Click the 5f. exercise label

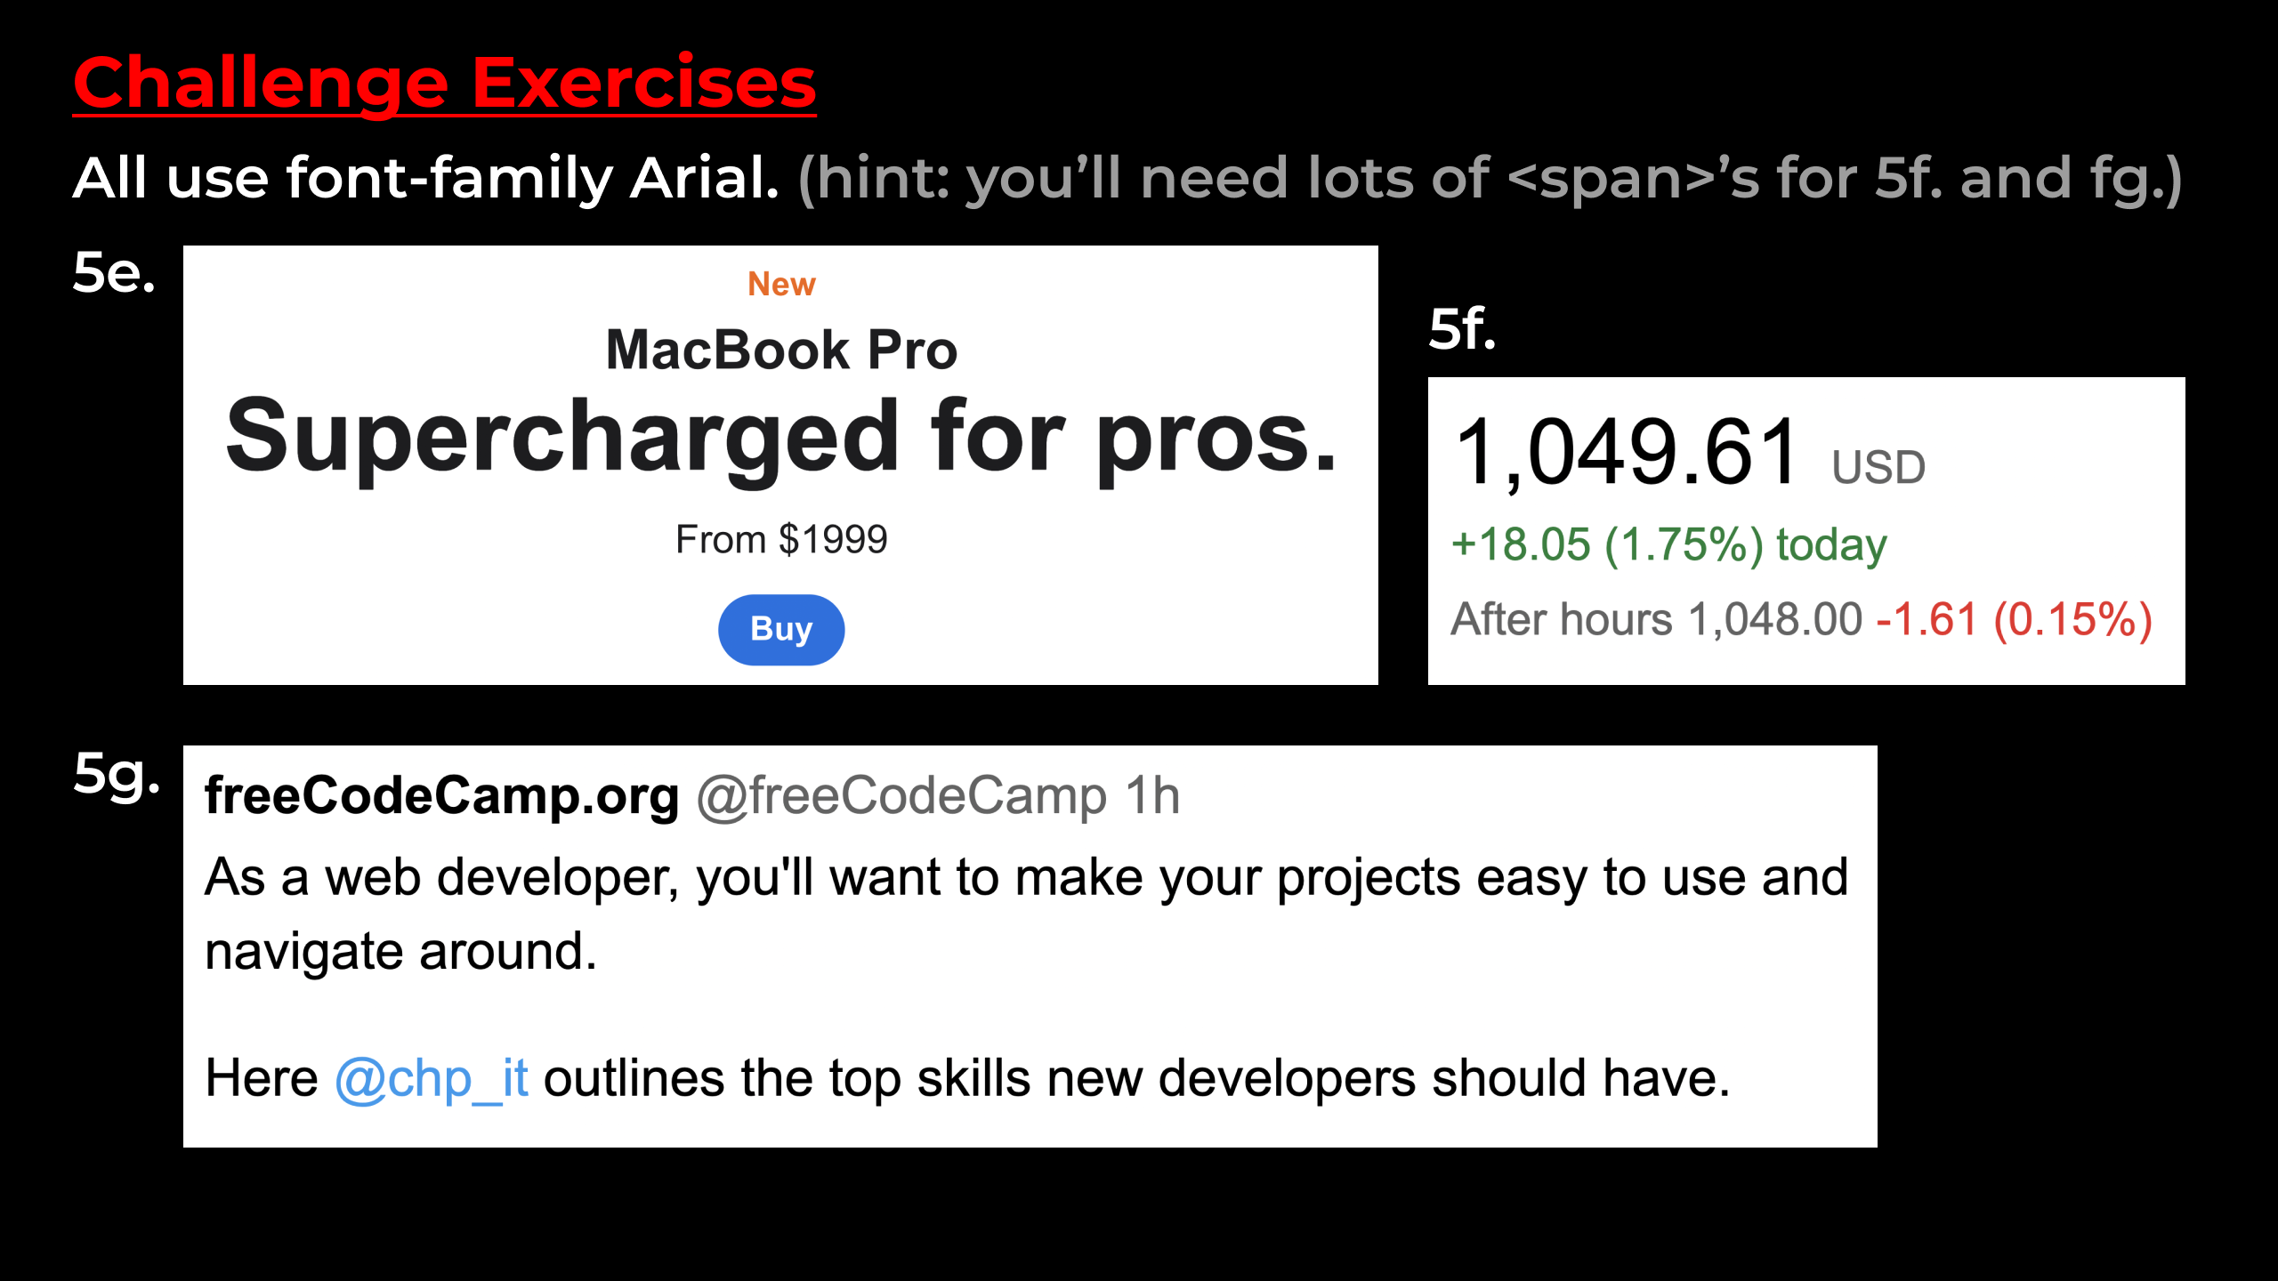tap(1462, 328)
